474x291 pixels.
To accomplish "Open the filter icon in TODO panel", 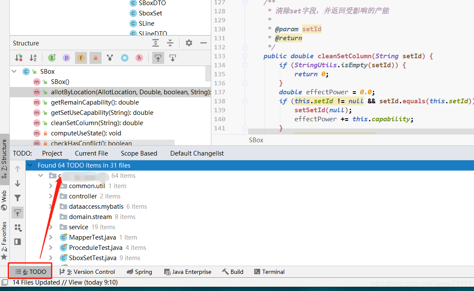I will tap(17, 198).
